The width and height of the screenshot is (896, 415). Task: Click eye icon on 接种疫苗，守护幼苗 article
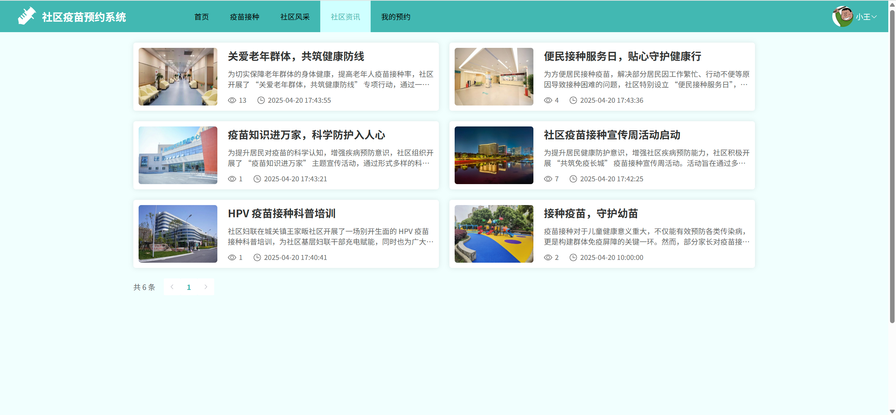click(548, 257)
